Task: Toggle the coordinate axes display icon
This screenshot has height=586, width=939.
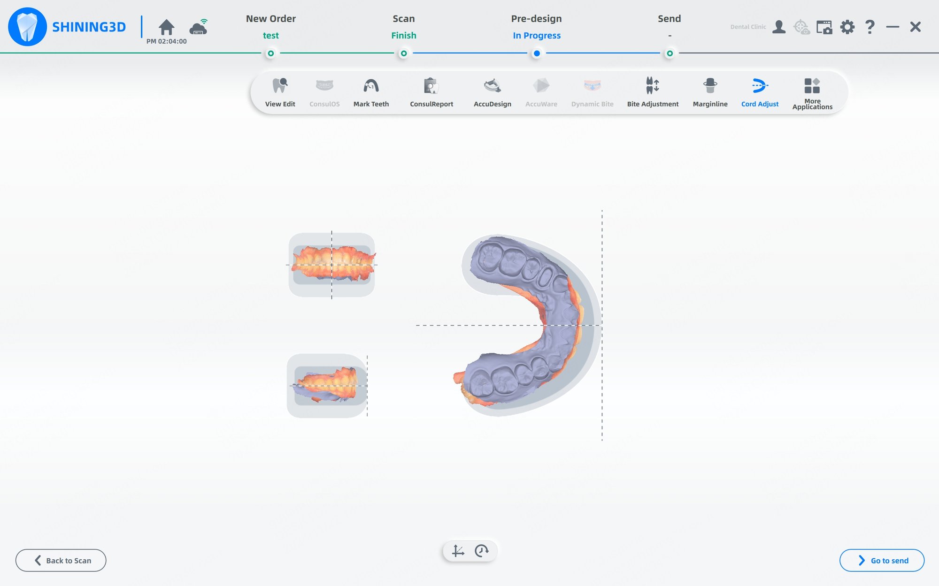Action: [459, 551]
